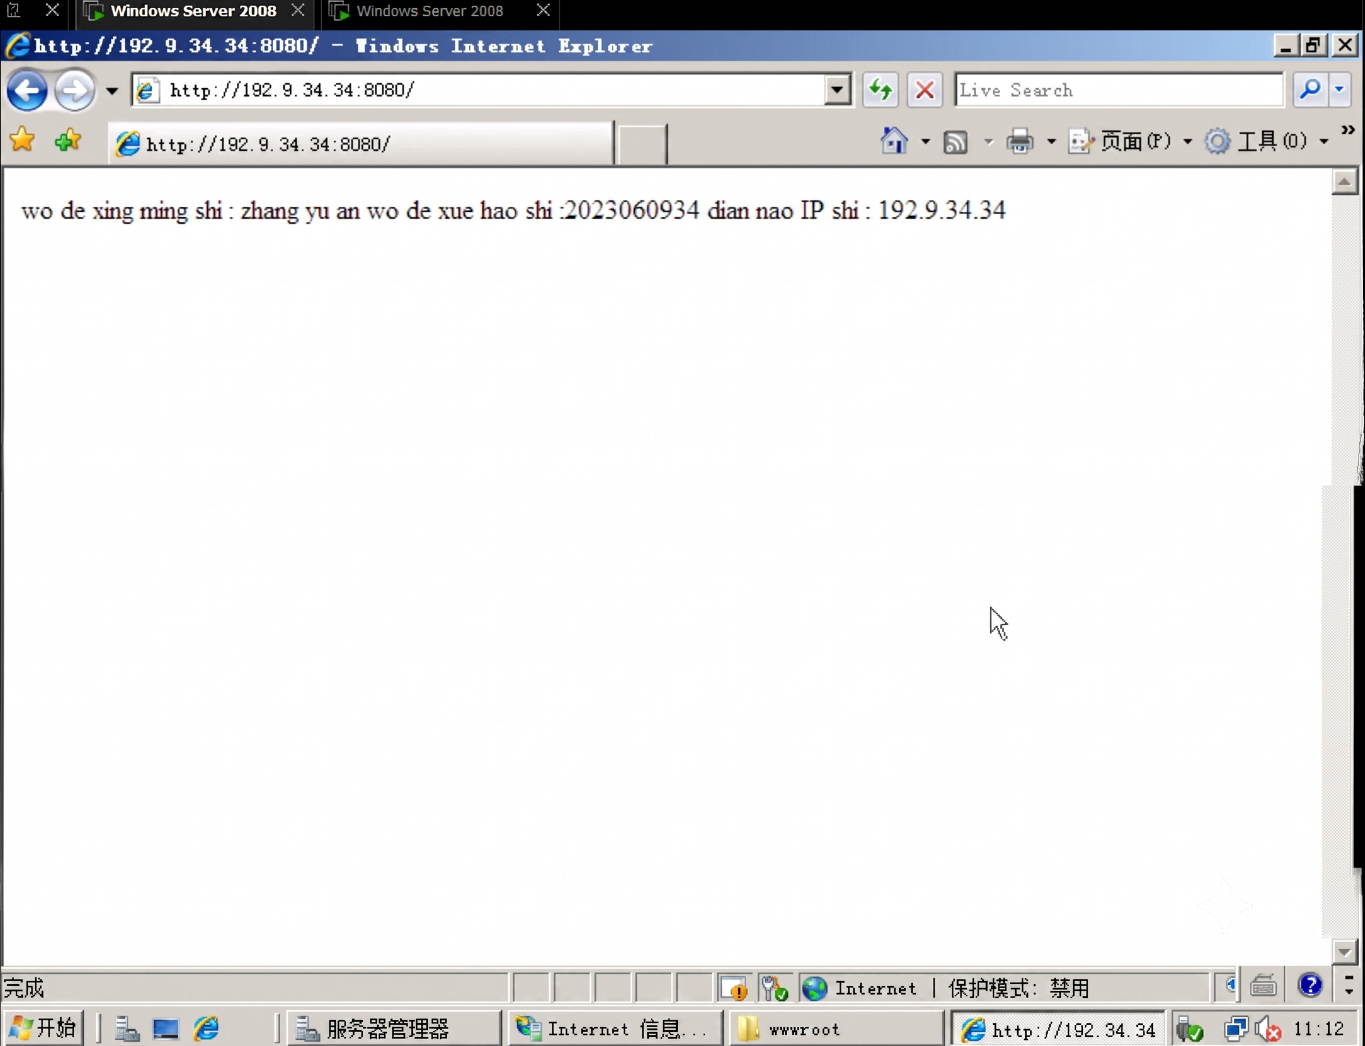Screen dimensions: 1365x1046
Task: Open the 工具(O) menu
Action: [x=1266, y=141]
